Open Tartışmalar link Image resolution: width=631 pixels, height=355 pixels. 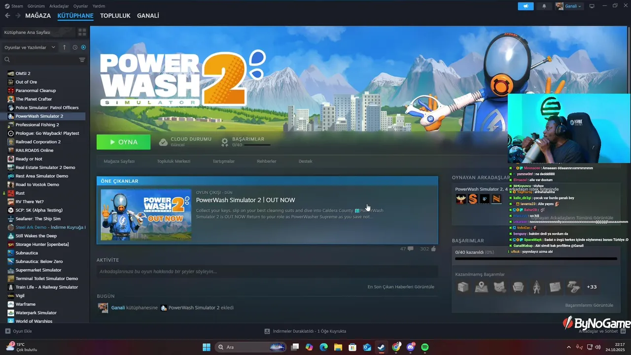(223, 161)
